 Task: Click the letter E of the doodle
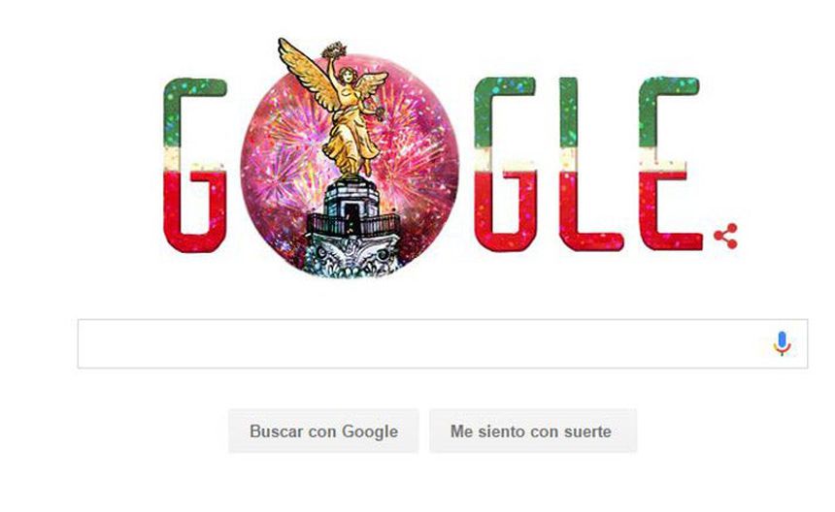pos(670,164)
